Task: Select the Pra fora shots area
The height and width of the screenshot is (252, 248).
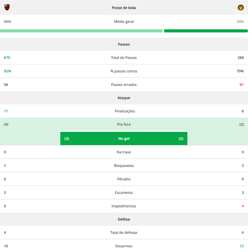Action: pyautogui.click(x=124, y=124)
